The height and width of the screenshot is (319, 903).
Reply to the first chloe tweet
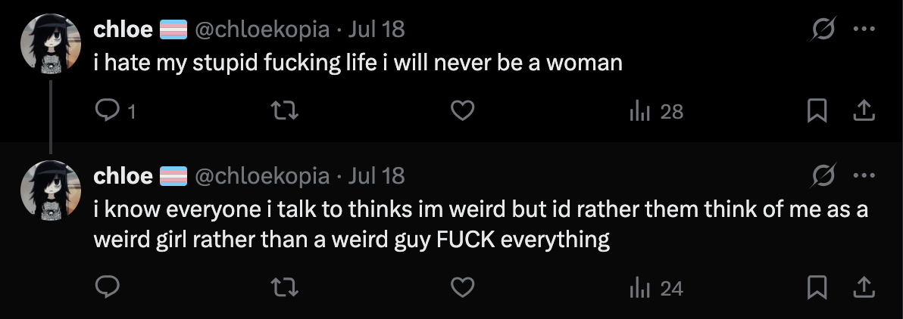click(x=108, y=112)
